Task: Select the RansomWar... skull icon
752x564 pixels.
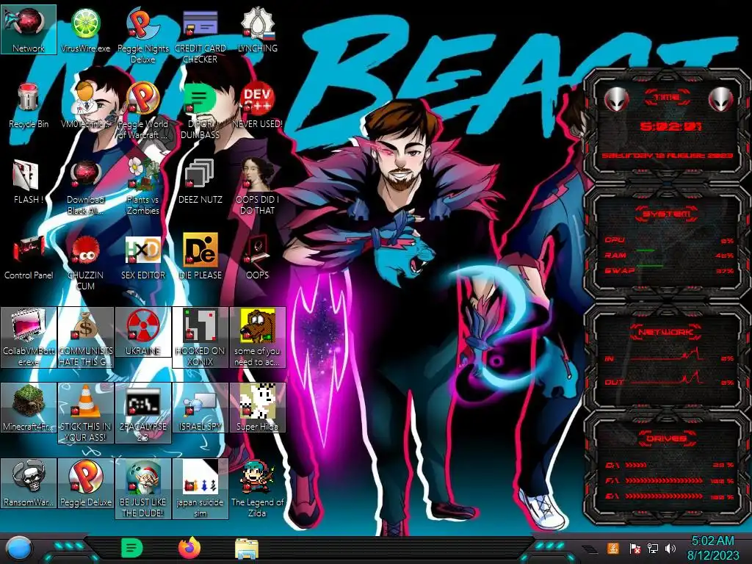Action: pyautogui.click(x=29, y=483)
